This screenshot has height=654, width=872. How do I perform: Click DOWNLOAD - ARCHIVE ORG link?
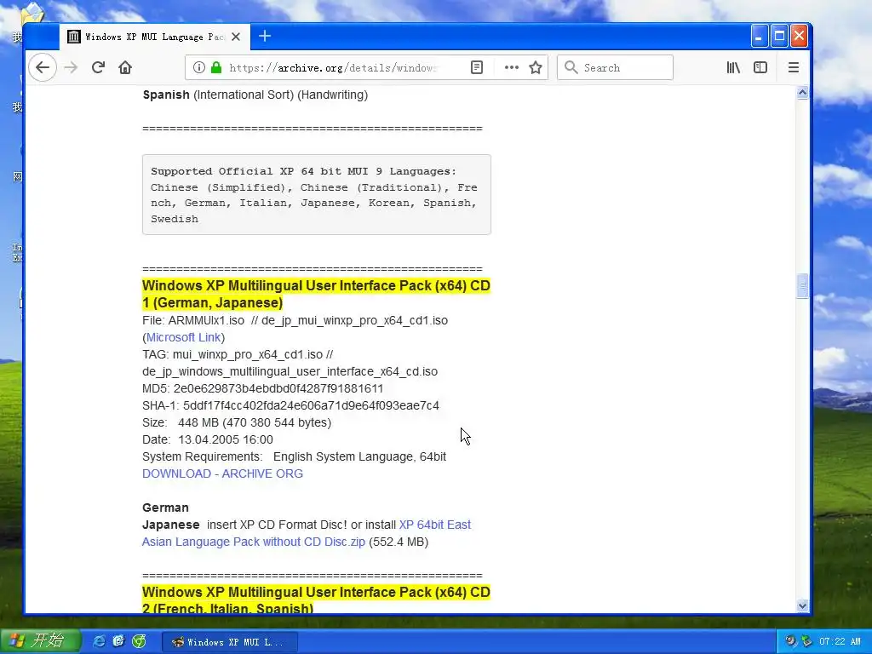[222, 473]
